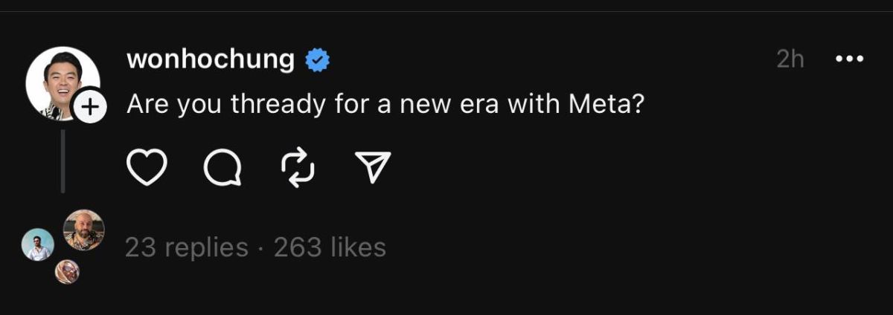Click the blue verified badge beside wonhochung
Screen dimensions: 893x315
(x=319, y=60)
